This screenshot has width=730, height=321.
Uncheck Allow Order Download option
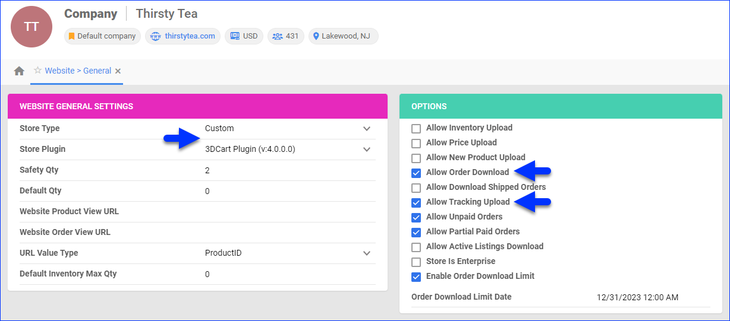416,173
